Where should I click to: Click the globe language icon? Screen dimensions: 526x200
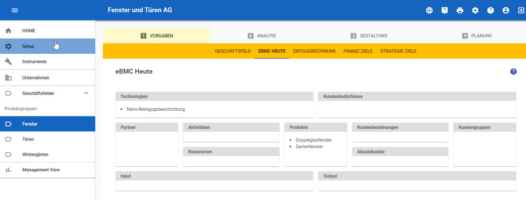click(429, 10)
